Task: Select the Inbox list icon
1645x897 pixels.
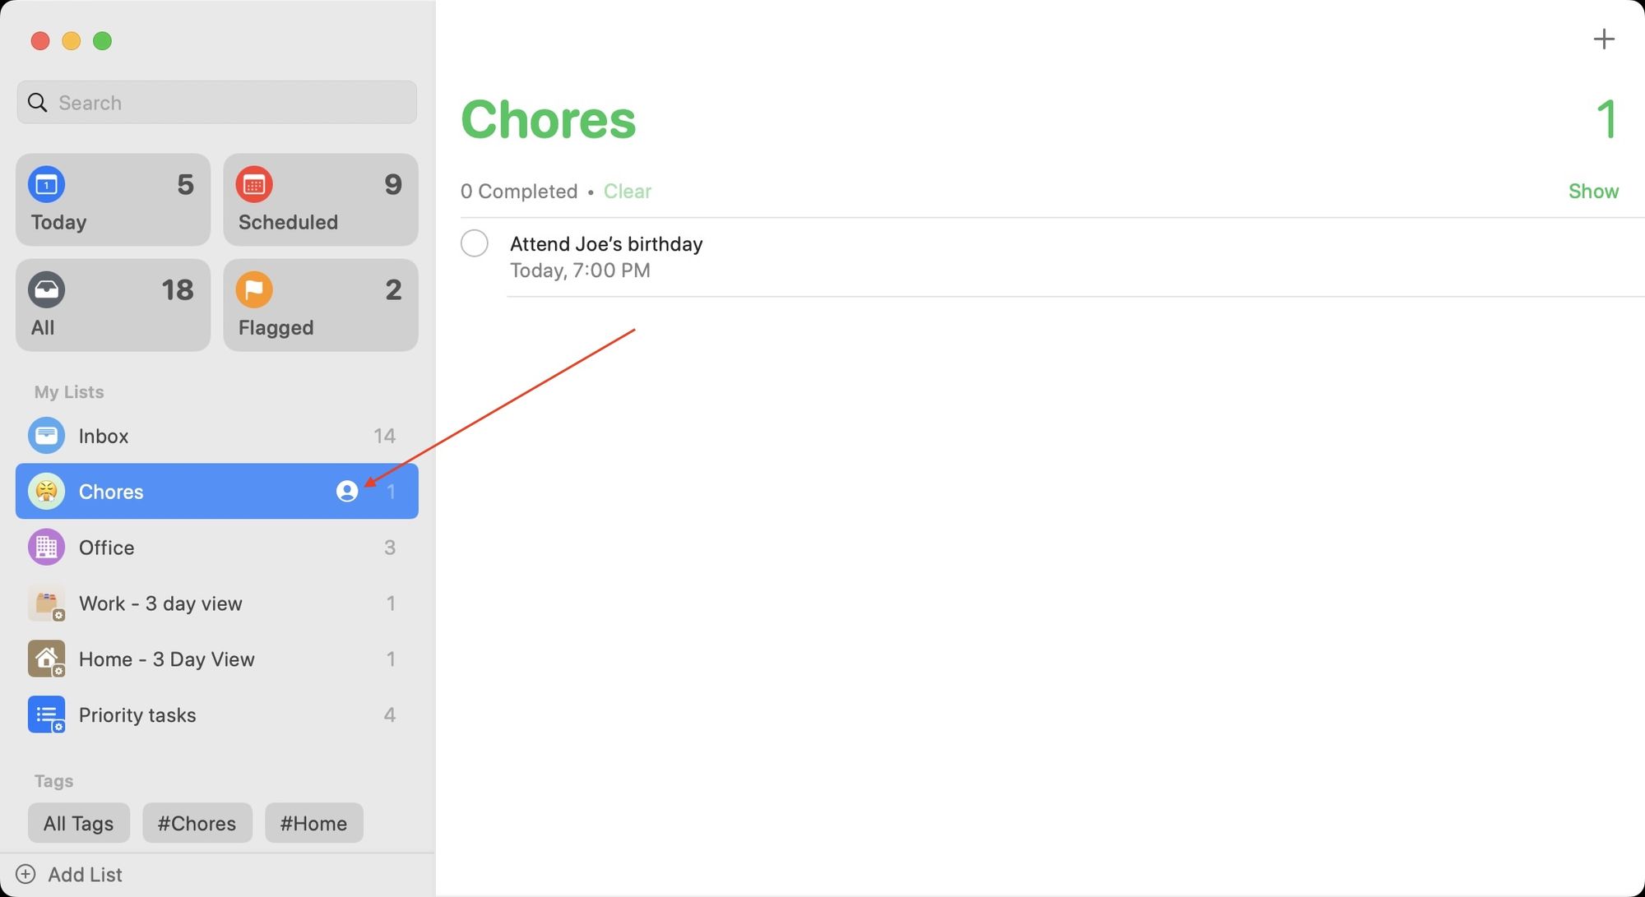Action: click(45, 435)
